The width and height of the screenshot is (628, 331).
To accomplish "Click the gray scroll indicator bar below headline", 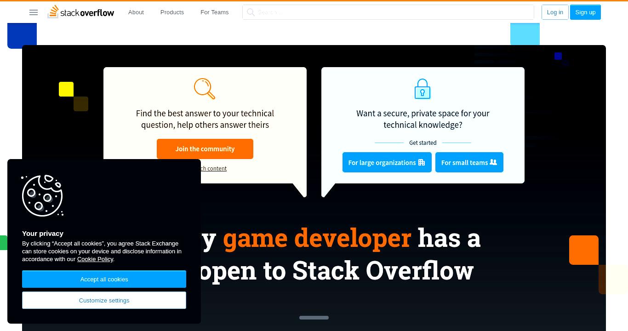I will [314, 318].
